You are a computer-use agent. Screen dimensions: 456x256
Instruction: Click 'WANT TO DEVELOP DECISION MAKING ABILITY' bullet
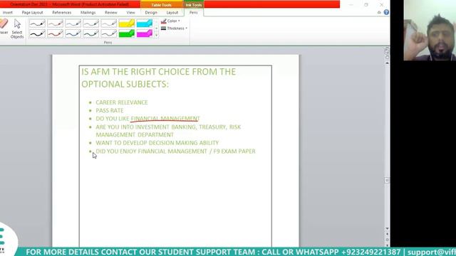[x=157, y=143]
